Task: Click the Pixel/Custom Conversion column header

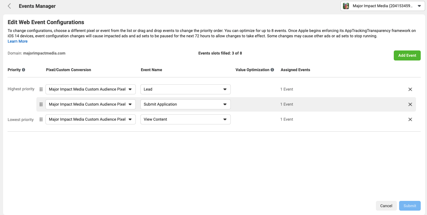Action: (x=68, y=70)
